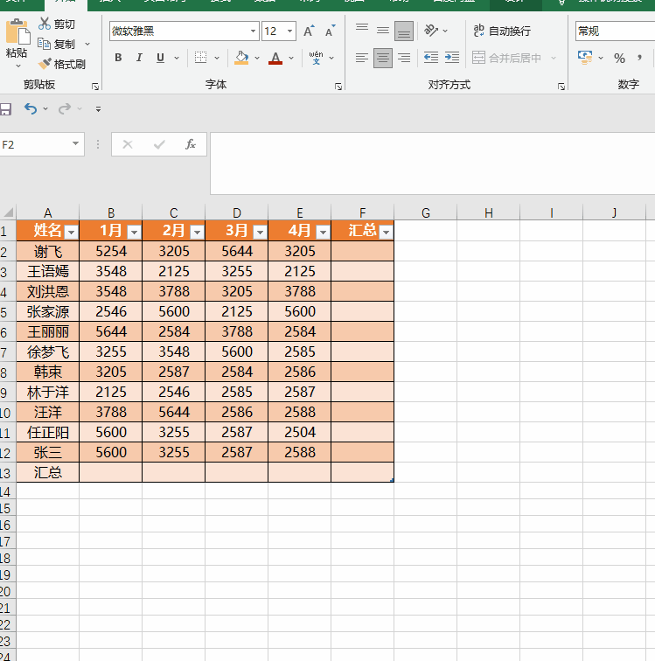Screen dimensions: 655x661
Task: Open the font name dropdown (微软雅黑)
Action: pos(253,31)
